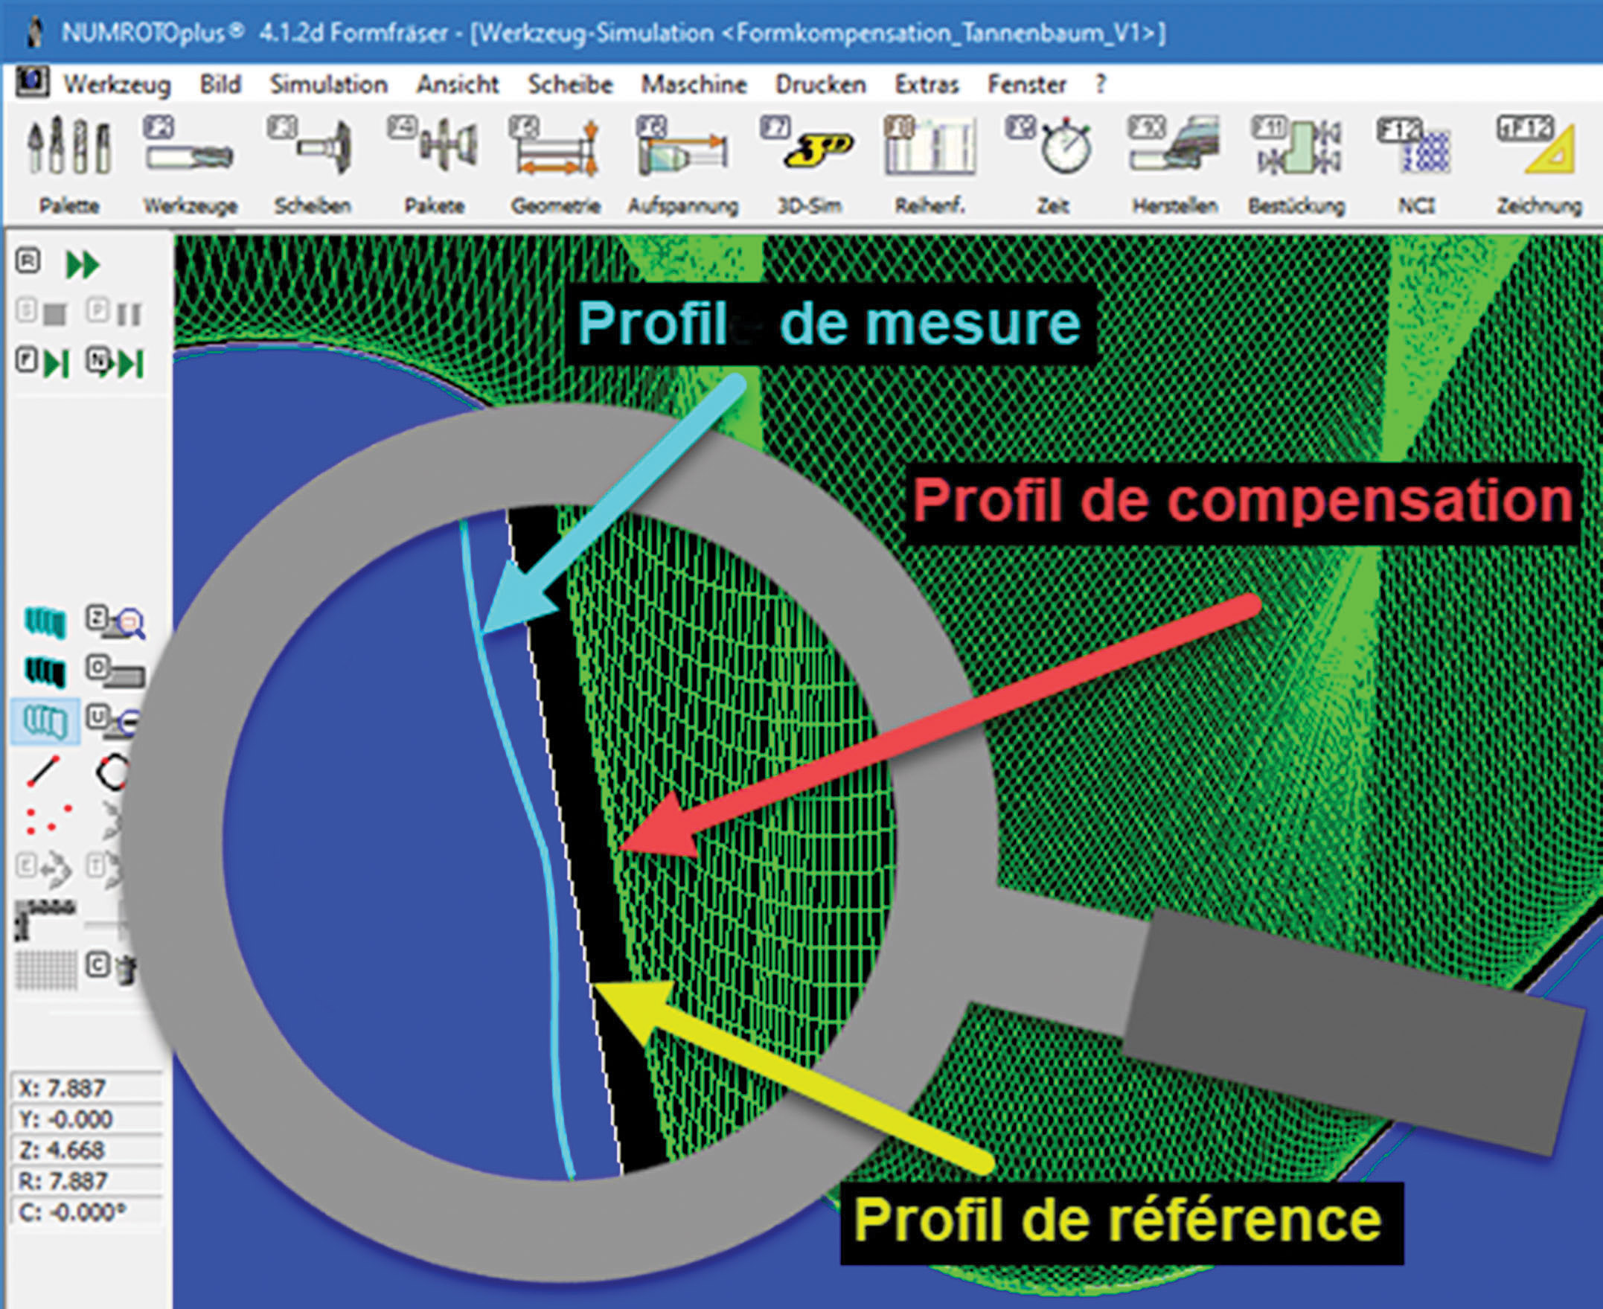Toggle the cyan filled view mode

point(46,621)
